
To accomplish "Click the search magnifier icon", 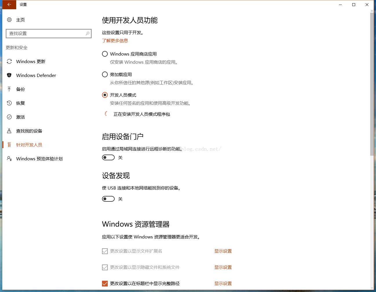I will tap(87, 34).
